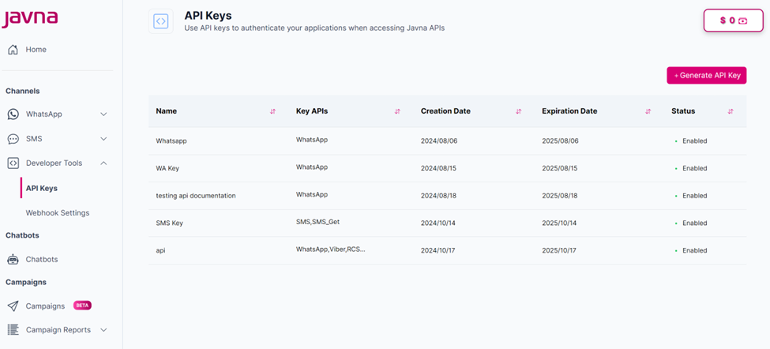Open Webhook Settings page
The height and width of the screenshot is (349, 770).
tap(58, 213)
